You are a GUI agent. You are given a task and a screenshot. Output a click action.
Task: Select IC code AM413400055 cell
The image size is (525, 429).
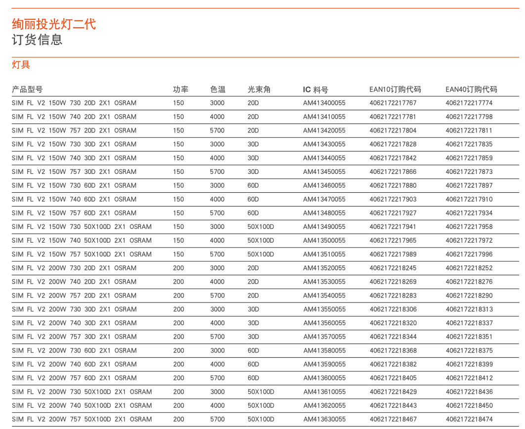(324, 103)
